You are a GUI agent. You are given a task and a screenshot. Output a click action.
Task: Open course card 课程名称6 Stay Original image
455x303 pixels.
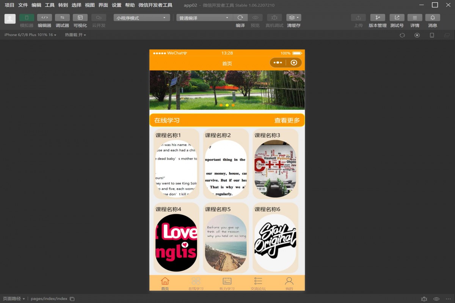(x=275, y=238)
